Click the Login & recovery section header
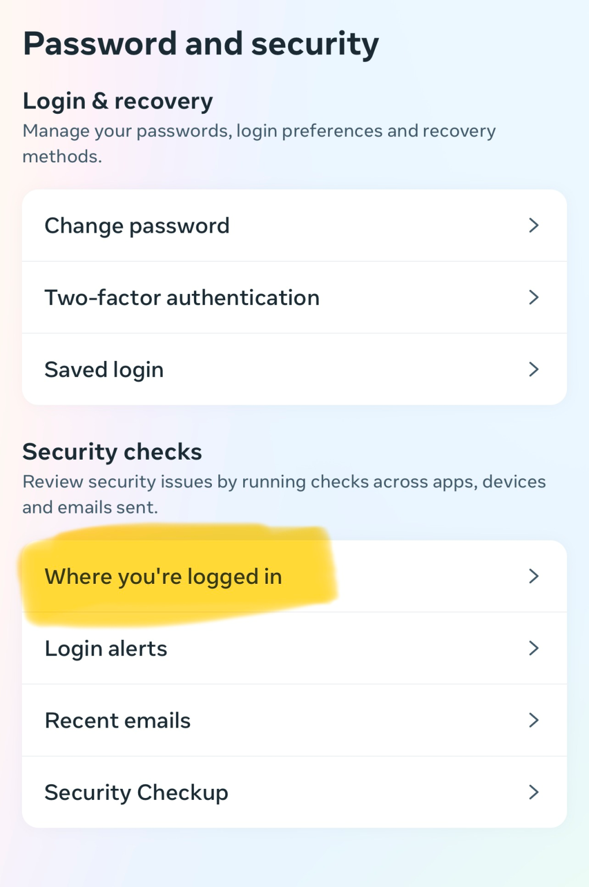The image size is (589, 887). 117,100
